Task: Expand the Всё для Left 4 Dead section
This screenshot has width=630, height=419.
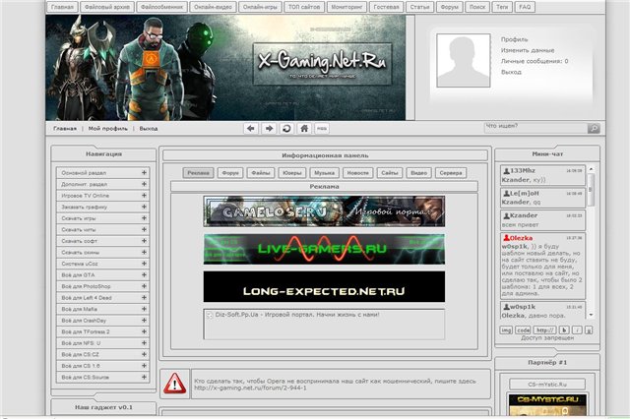Action: 144,297
